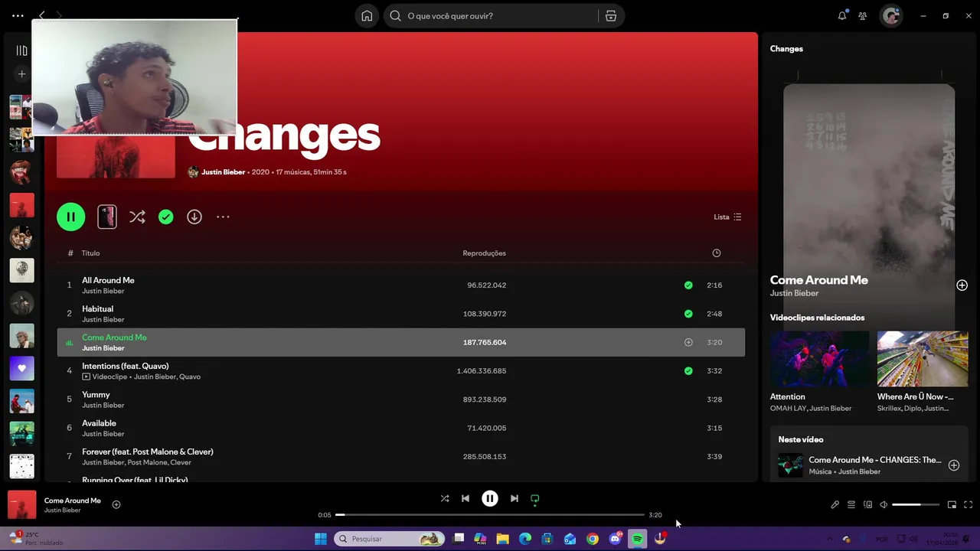Open the next video Come Around Me - CHANGES
The height and width of the screenshot is (551, 980).
875,460
